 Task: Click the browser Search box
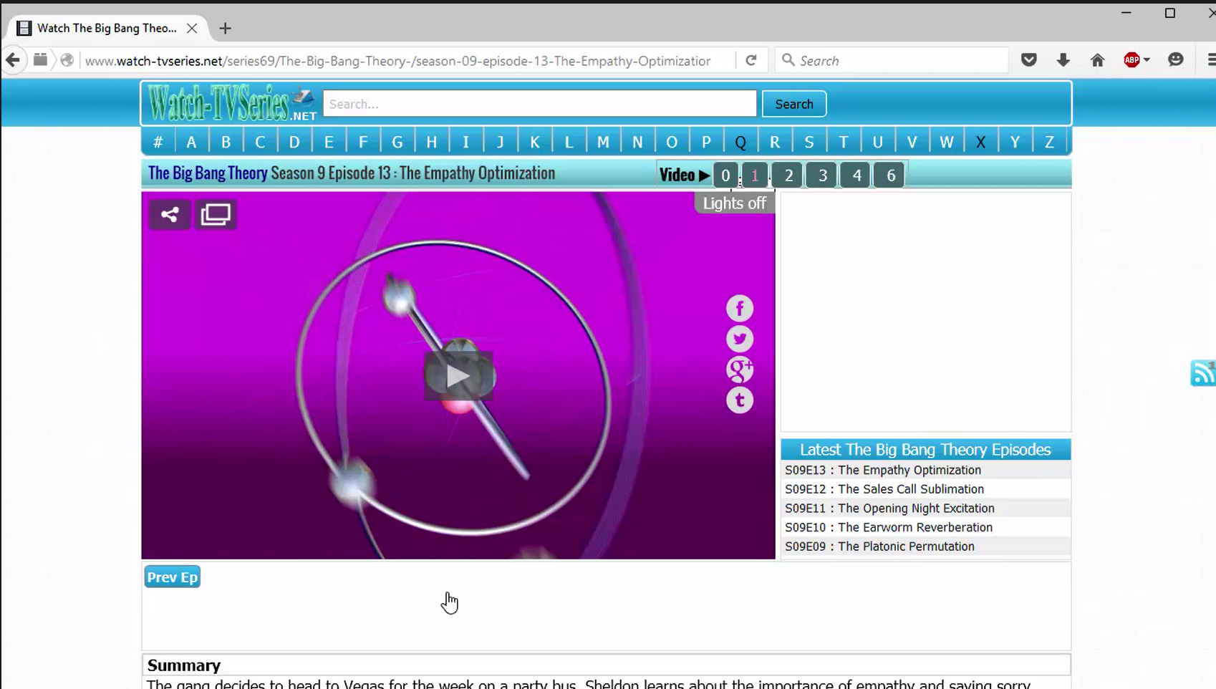(x=892, y=61)
